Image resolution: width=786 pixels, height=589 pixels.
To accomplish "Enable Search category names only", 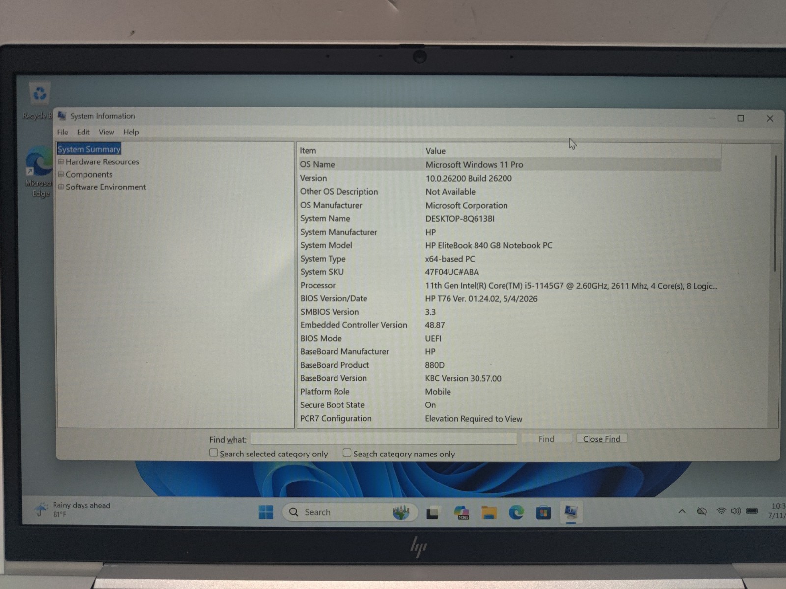I will 347,453.
